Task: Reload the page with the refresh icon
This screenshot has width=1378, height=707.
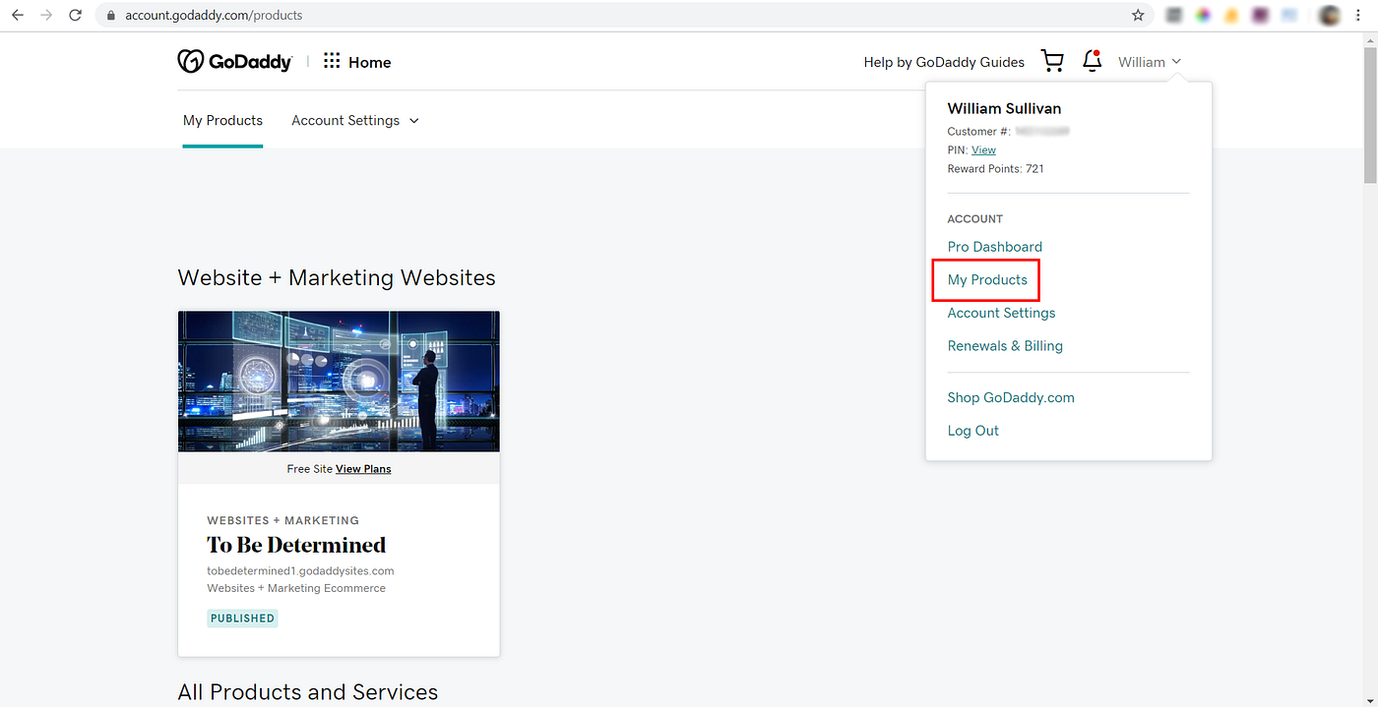Action: tap(76, 15)
